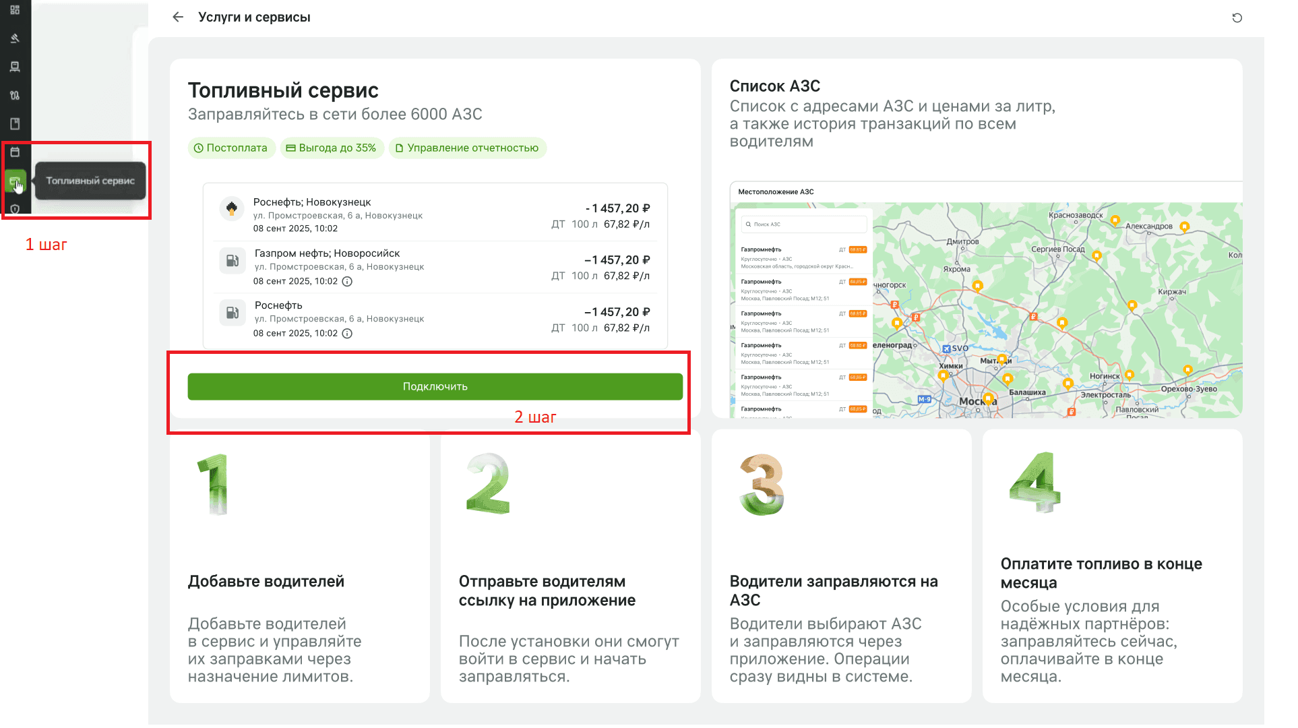The width and height of the screenshot is (1298, 728).
Task: Click the fuel pump icon for Газпром нефть
Action: pos(233,260)
